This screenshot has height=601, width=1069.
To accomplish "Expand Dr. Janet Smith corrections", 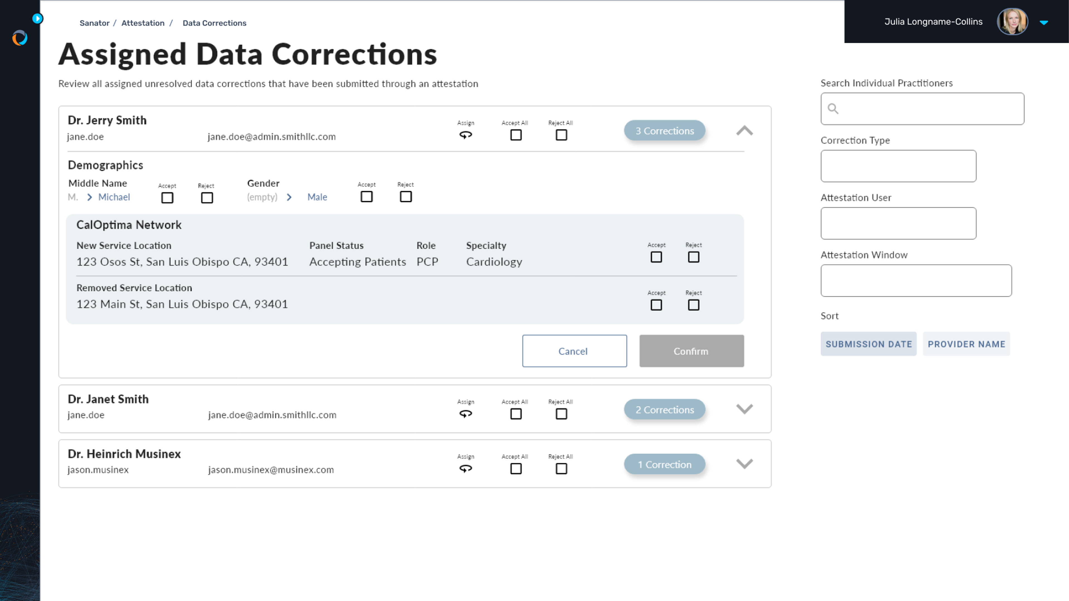I will pyautogui.click(x=744, y=409).
